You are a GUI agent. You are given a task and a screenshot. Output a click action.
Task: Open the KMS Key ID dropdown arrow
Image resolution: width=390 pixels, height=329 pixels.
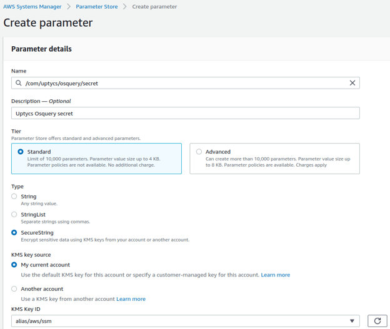point(352,321)
